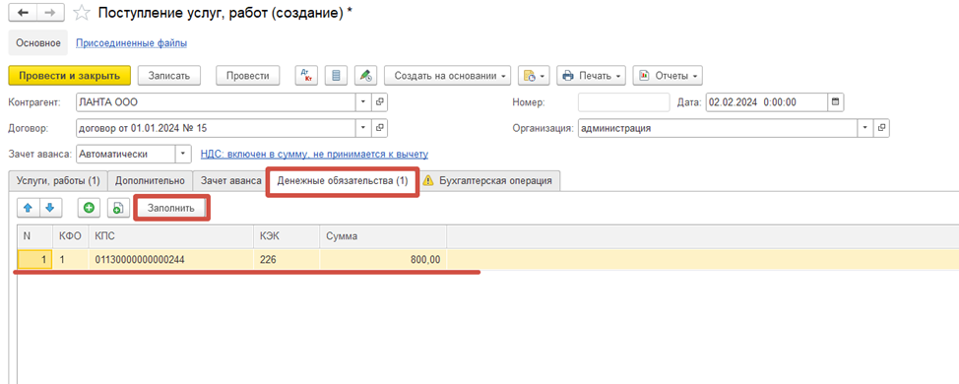
Task: Open the document journal list icon
Action: coord(335,76)
